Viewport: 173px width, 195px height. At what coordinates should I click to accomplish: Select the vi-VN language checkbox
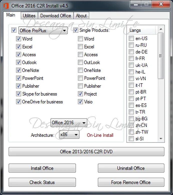coord(131,79)
